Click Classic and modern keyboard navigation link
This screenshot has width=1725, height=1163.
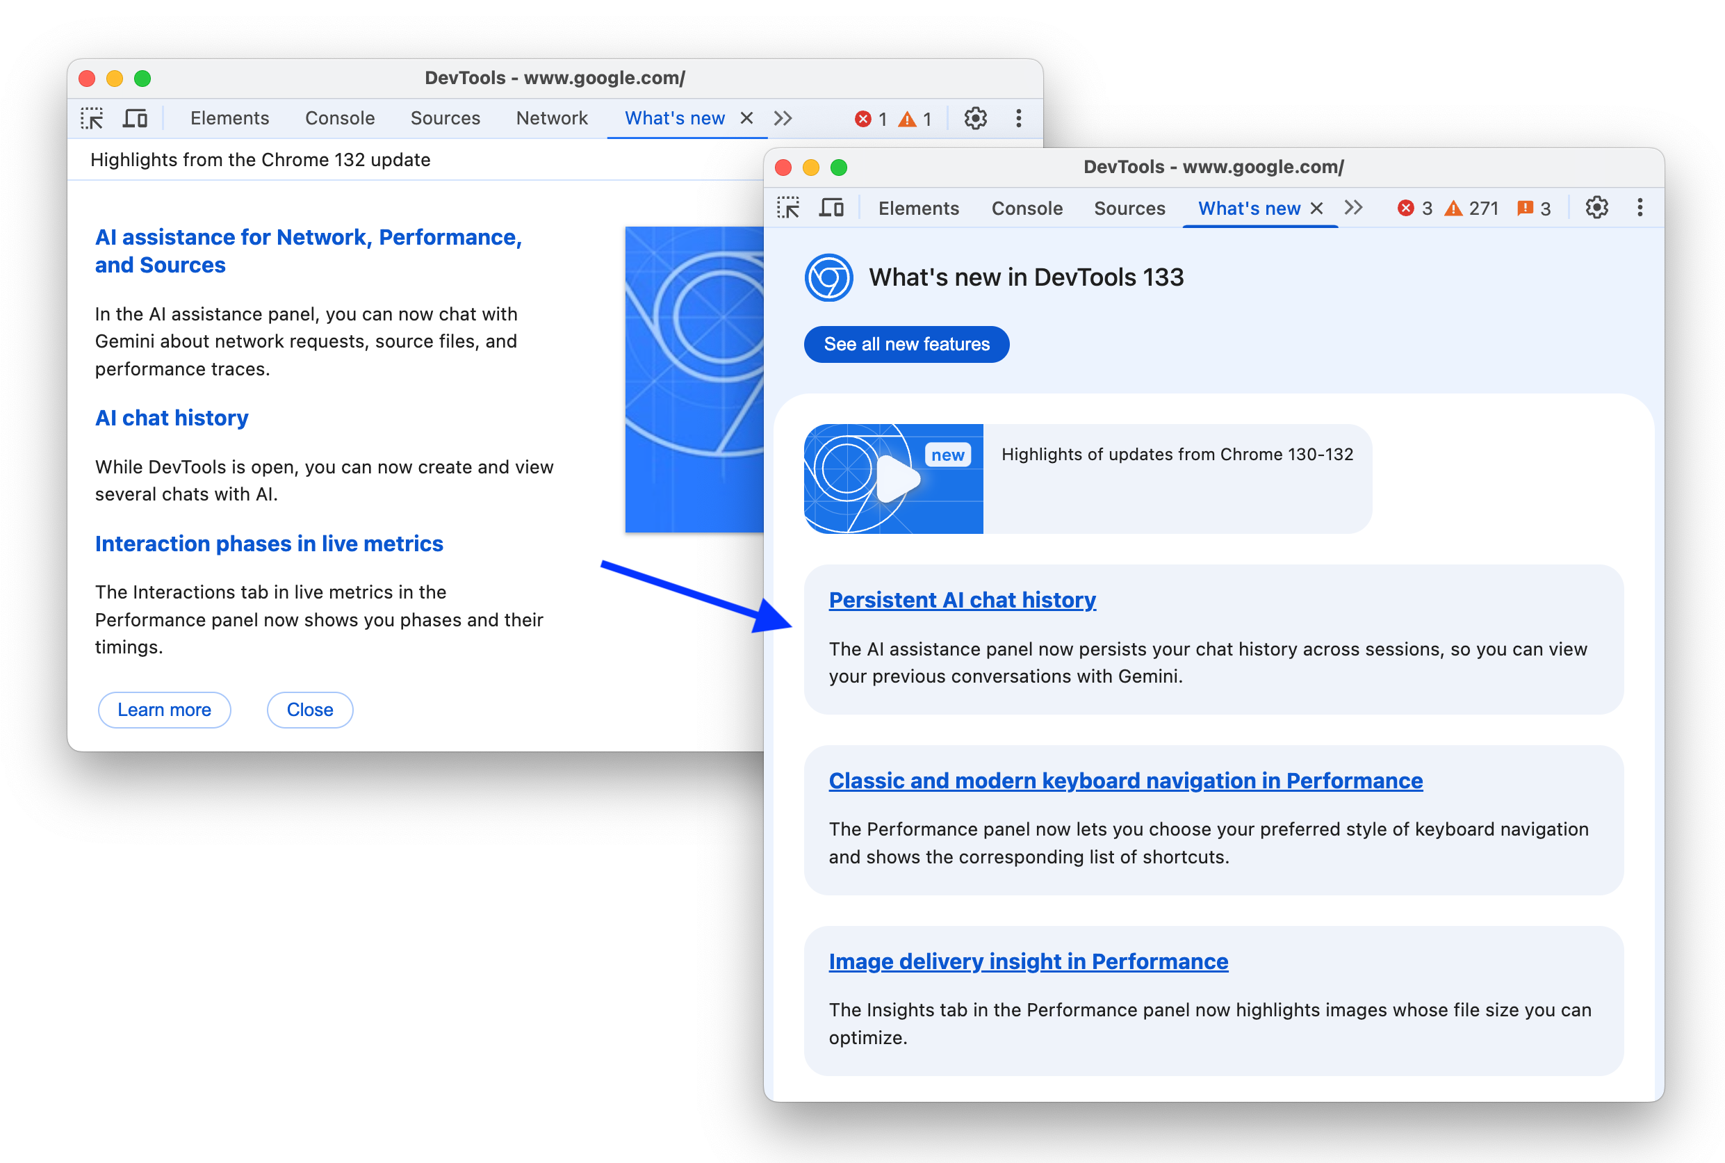pyautogui.click(x=1125, y=780)
